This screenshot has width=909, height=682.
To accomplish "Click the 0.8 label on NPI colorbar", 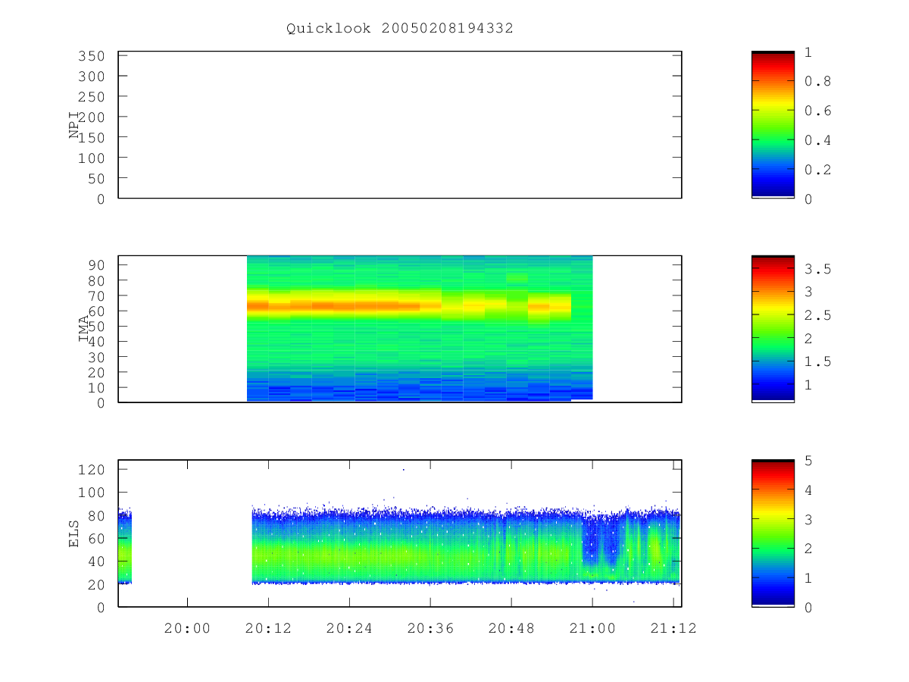I will tap(817, 82).
